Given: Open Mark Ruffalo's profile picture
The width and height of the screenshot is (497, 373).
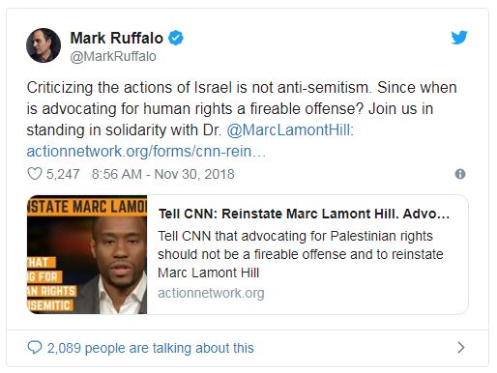Looking at the screenshot, I should [x=44, y=45].
